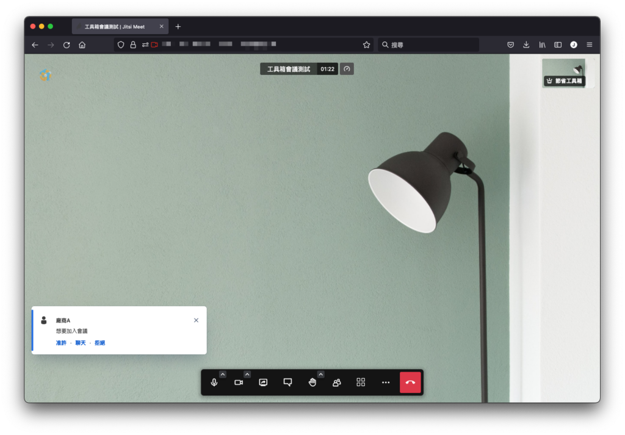Expand reactions menu arrow above hand
Screen dimensions: 625x435
pos(321,375)
